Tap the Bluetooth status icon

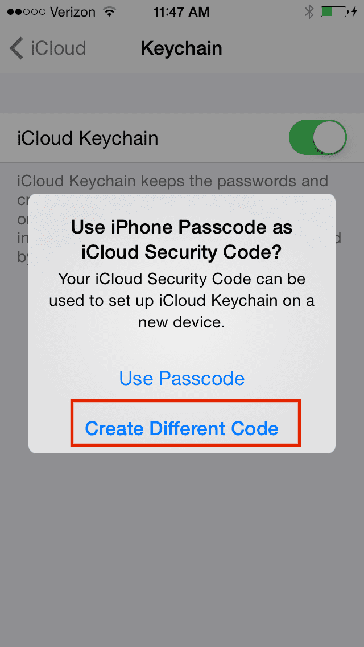(309, 12)
